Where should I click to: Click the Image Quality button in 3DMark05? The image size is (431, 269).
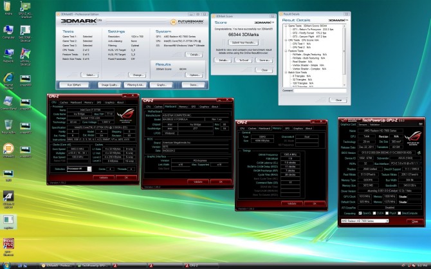click(109, 84)
